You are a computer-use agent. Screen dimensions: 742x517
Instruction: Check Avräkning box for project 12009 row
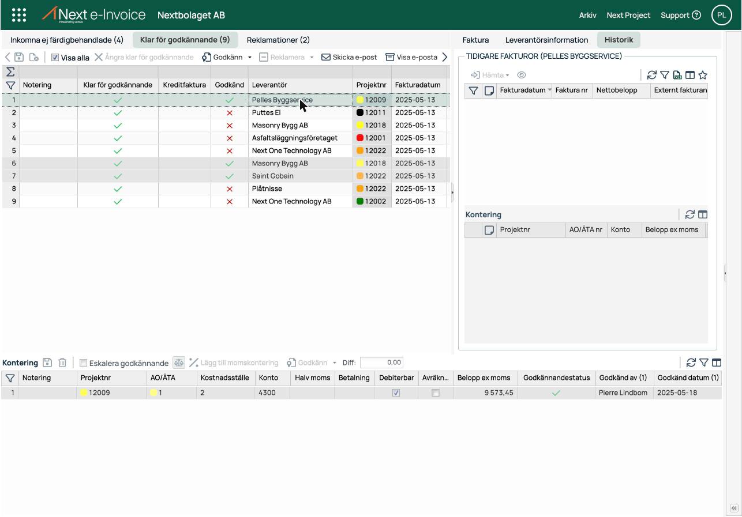tap(436, 393)
